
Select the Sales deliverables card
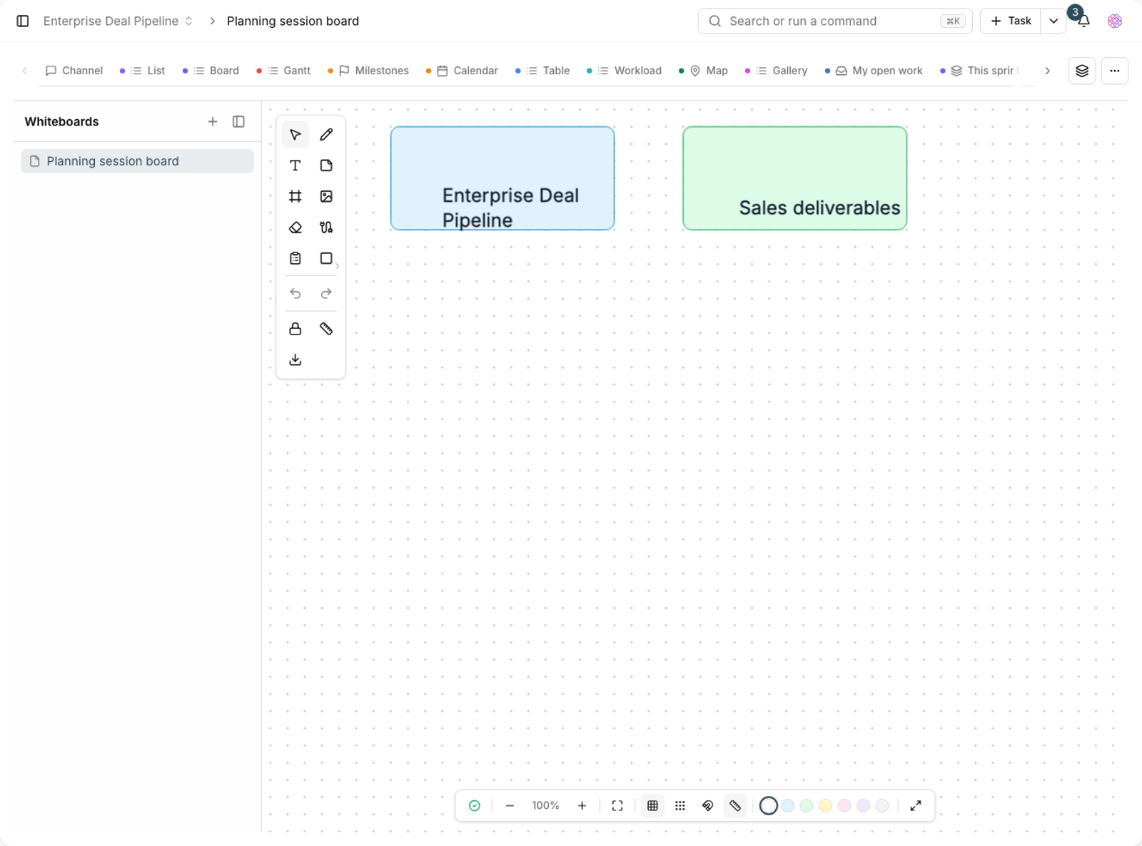tap(795, 178)
